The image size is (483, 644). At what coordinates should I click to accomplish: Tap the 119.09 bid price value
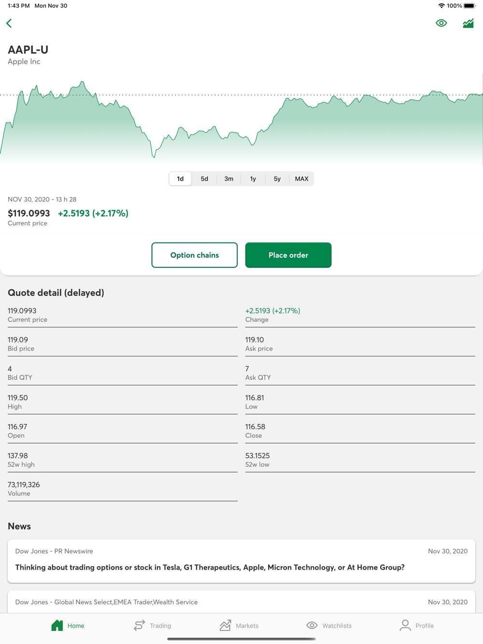tap(18, 340)
